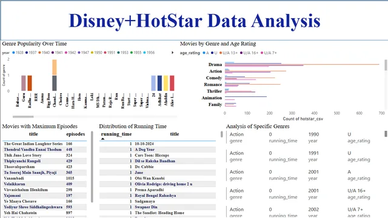Select 10-10-2024 title row
This screenshot has width=388, height=218.
point(158,144)
